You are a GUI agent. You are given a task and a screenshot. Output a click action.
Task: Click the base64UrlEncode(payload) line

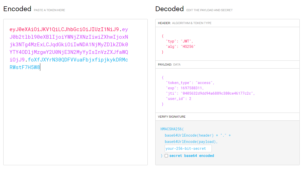191,142
